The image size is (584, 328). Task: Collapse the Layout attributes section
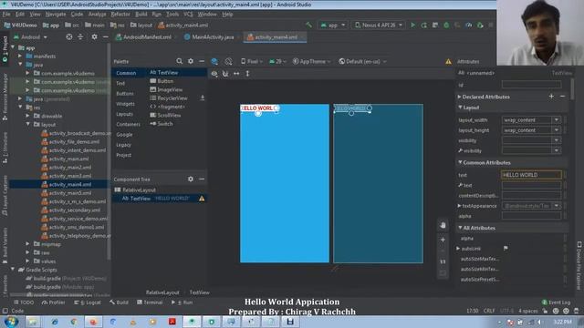460,108
